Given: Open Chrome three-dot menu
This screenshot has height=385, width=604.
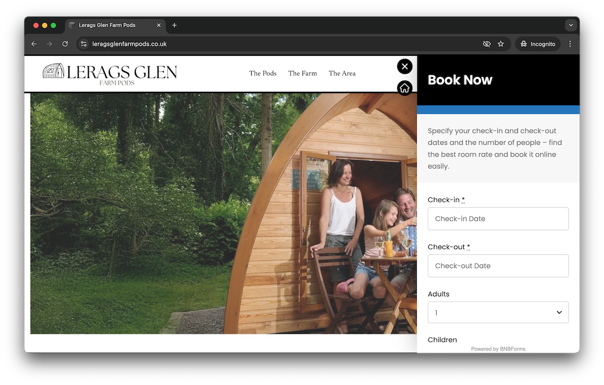Looking at the screenshot, I should (x=570, y=44).
